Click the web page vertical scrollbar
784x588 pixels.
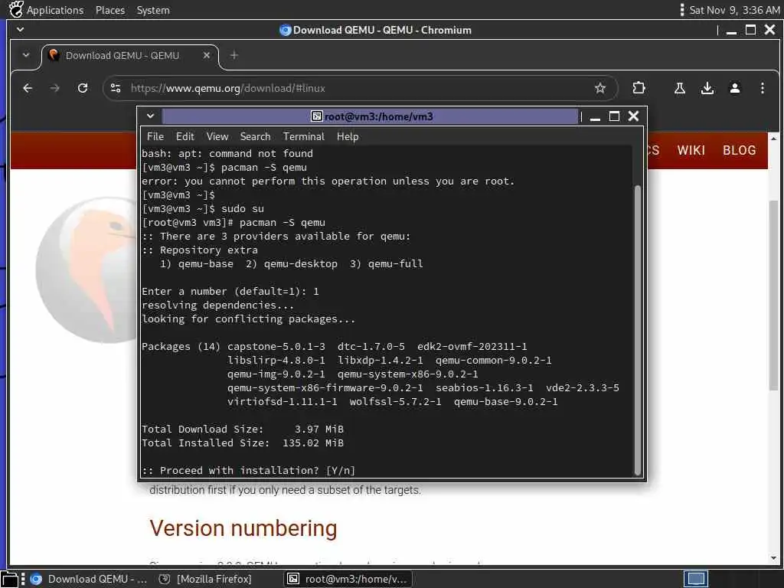click(x=773, y=295)
